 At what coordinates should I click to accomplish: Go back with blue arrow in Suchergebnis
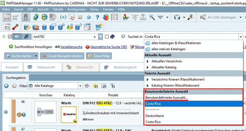tap(6, 86)
